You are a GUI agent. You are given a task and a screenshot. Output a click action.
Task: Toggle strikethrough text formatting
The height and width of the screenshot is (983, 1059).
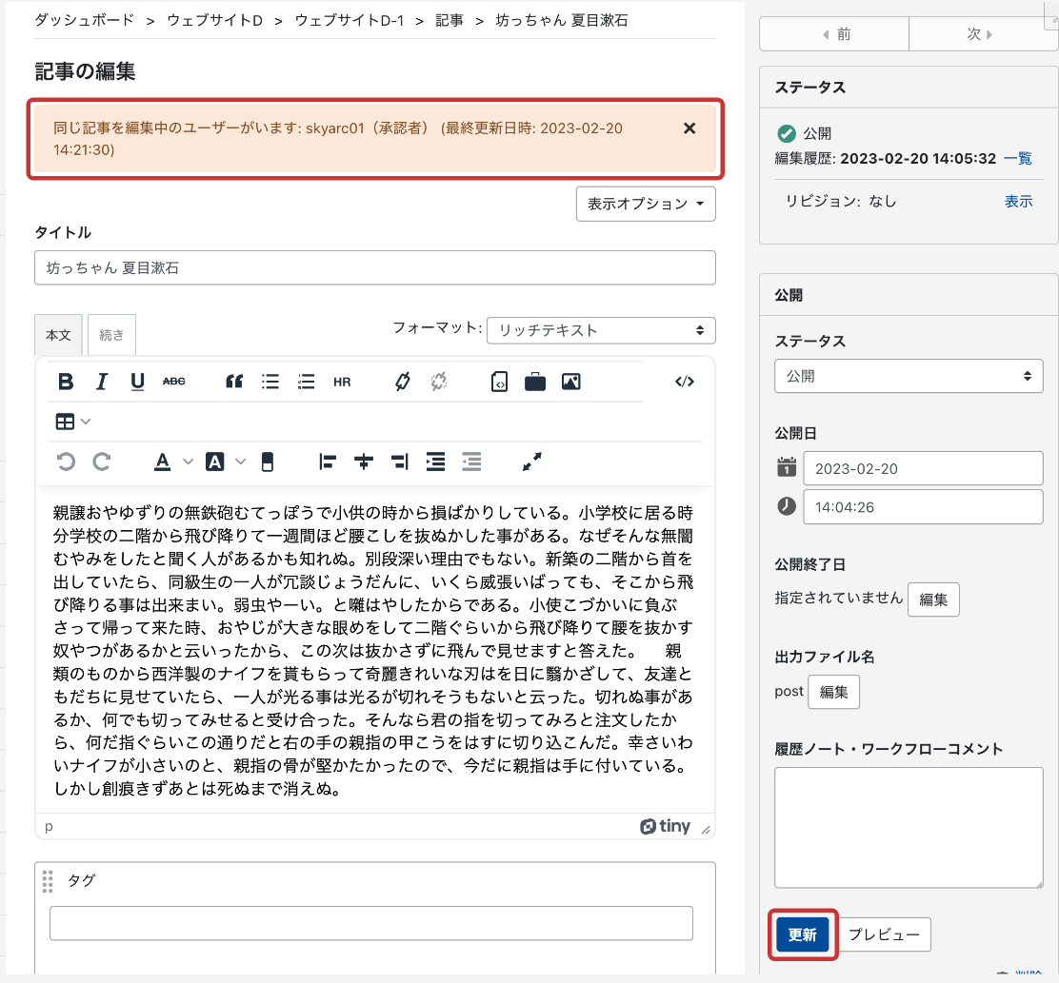(x=174, y=382)
